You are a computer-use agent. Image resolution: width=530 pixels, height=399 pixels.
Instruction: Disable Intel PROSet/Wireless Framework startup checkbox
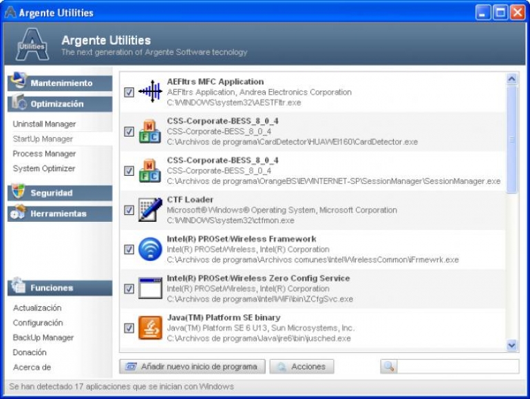point(129,249)
